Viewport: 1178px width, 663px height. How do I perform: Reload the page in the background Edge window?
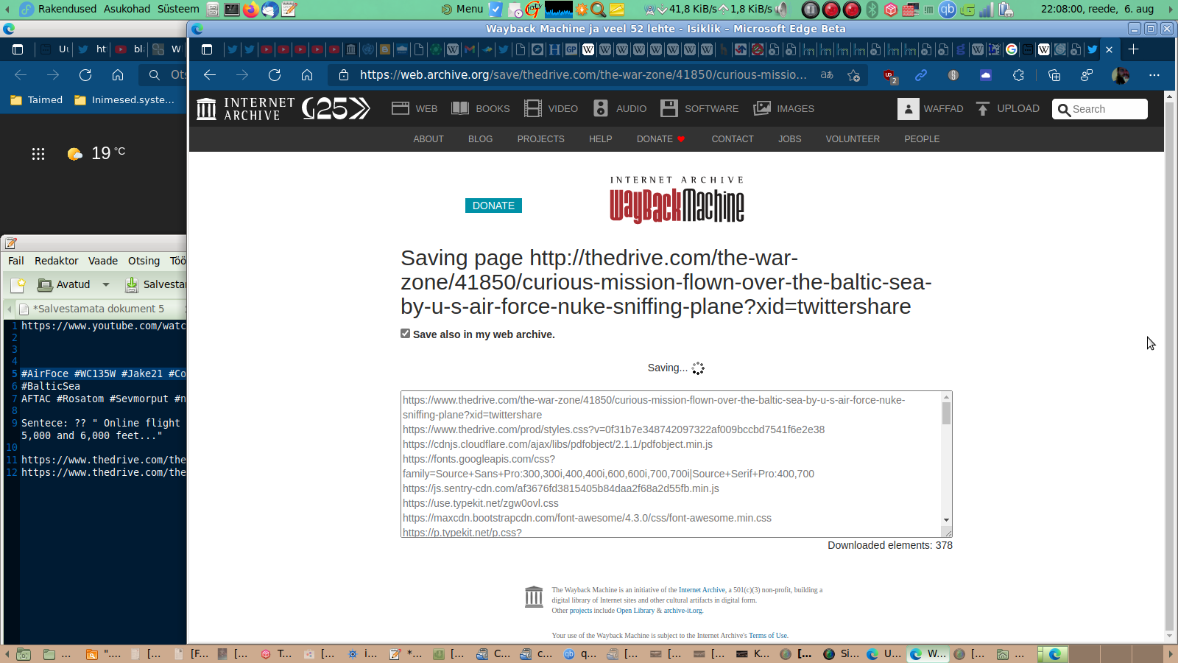(x=85, y=75)
